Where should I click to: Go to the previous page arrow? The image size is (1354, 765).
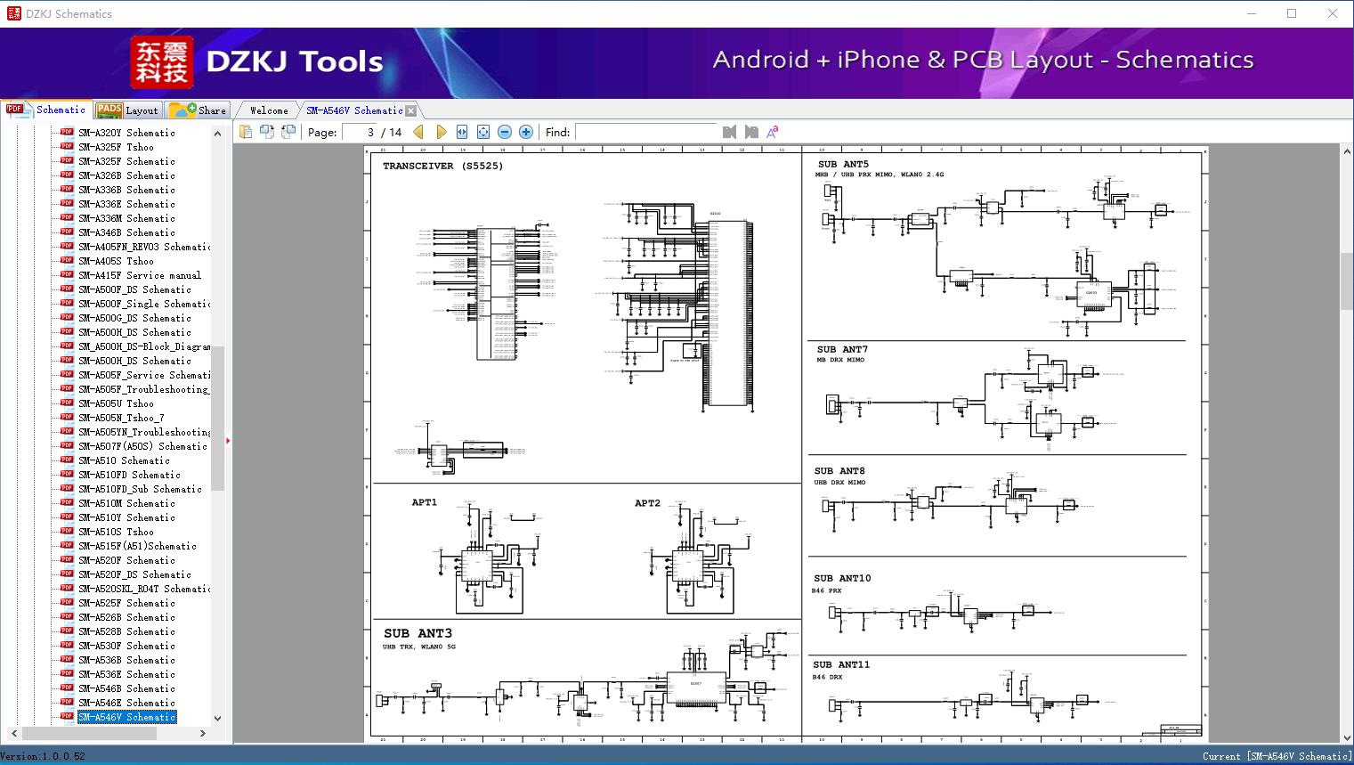point(418,132)
